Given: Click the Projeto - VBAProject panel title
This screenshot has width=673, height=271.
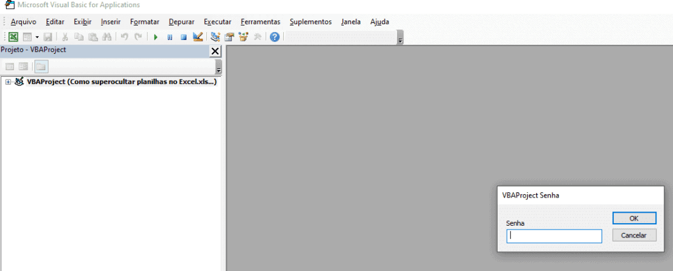Looking at the screenshot, I should (x=34, y=50).
